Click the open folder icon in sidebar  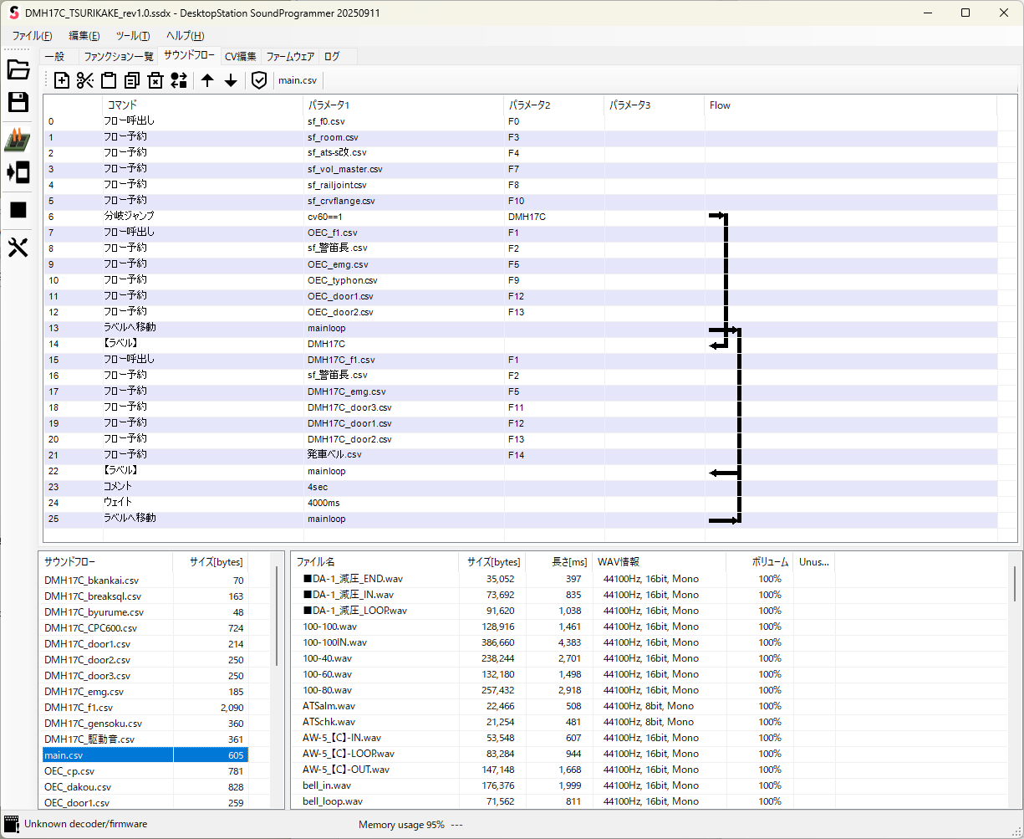pos(18,69)
